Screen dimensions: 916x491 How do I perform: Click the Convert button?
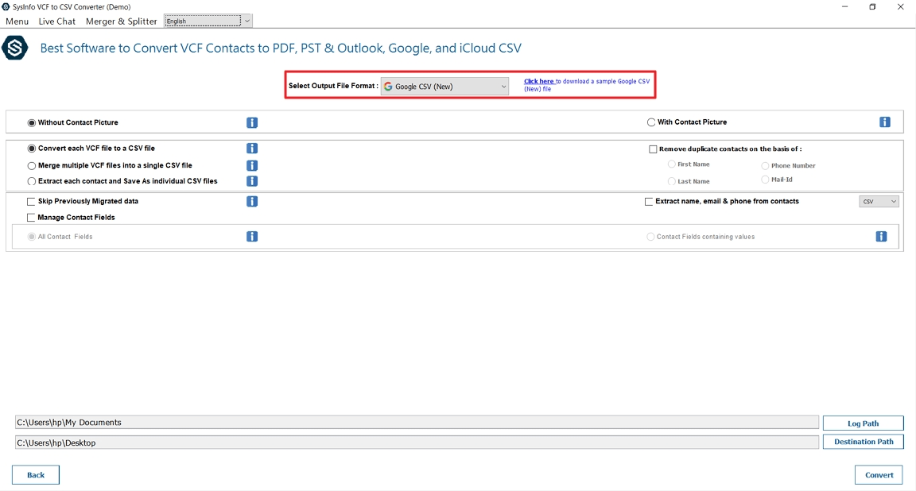[x=879, y=474]
